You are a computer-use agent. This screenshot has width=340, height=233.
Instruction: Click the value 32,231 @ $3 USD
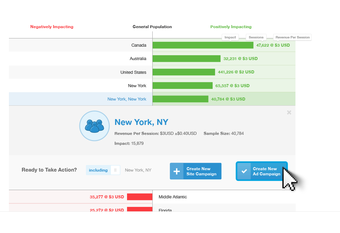240,59
